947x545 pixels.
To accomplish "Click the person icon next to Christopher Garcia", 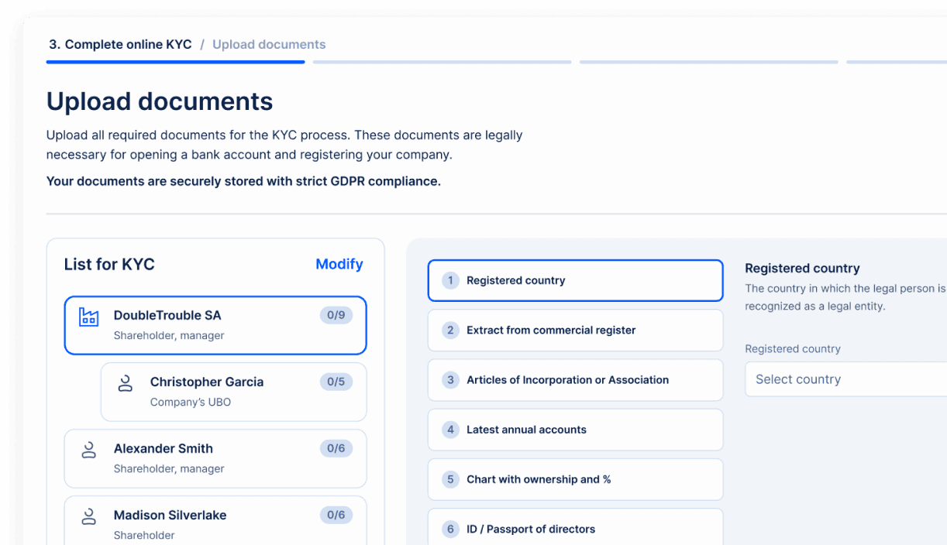I will (x=126, y=383).
